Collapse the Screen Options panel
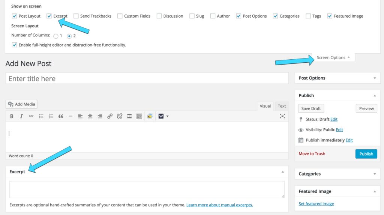This screenshot has height=215, width=384. [x=333, y=57]
